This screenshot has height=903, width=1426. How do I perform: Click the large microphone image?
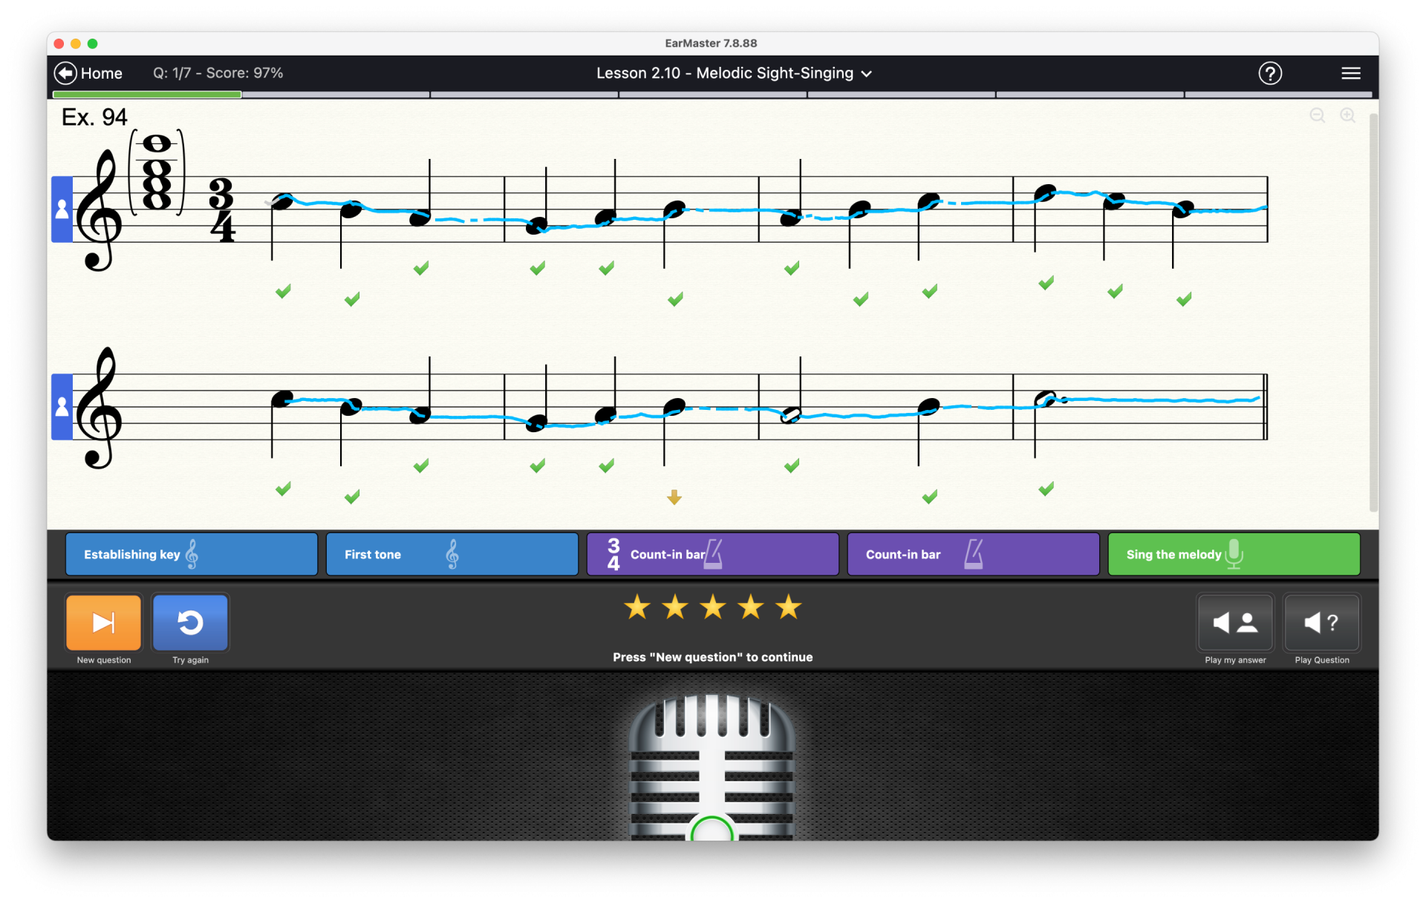(x=712, y=765)
